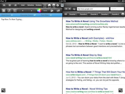The image size is (125, 94).
Task: Click novel-writing-help.com URL text
Action: point(89,58)
